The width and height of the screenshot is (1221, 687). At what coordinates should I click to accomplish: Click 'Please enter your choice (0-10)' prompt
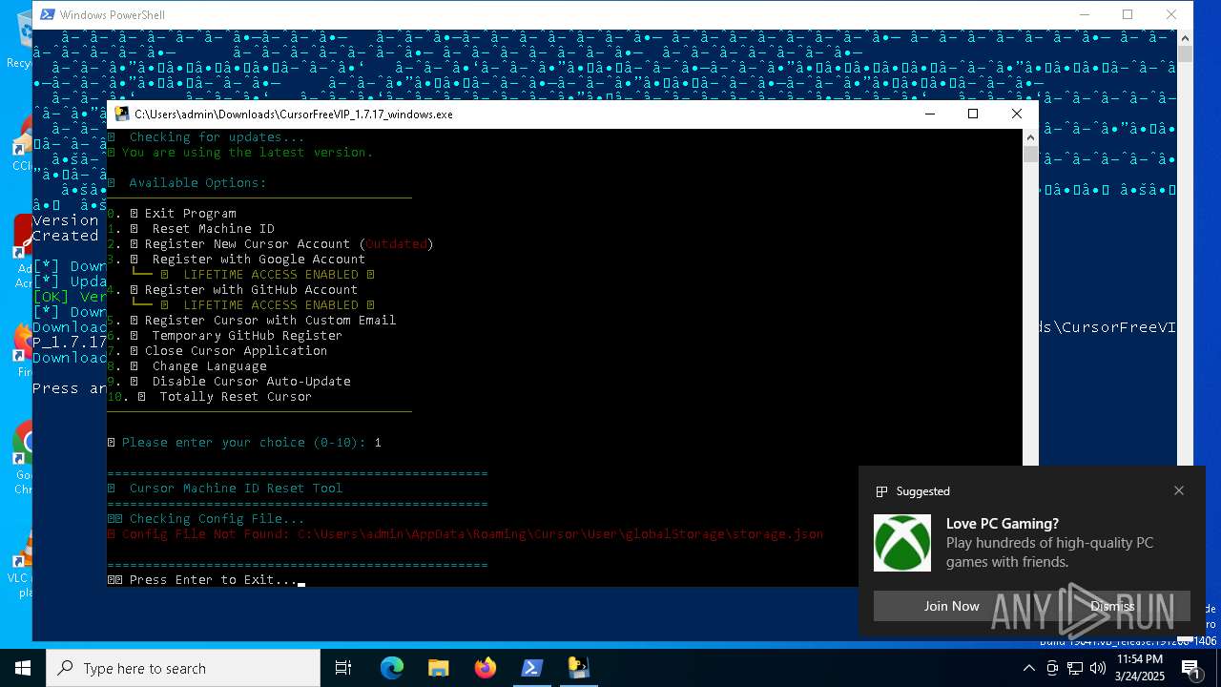pyautogui.click(x=237, y=442)
